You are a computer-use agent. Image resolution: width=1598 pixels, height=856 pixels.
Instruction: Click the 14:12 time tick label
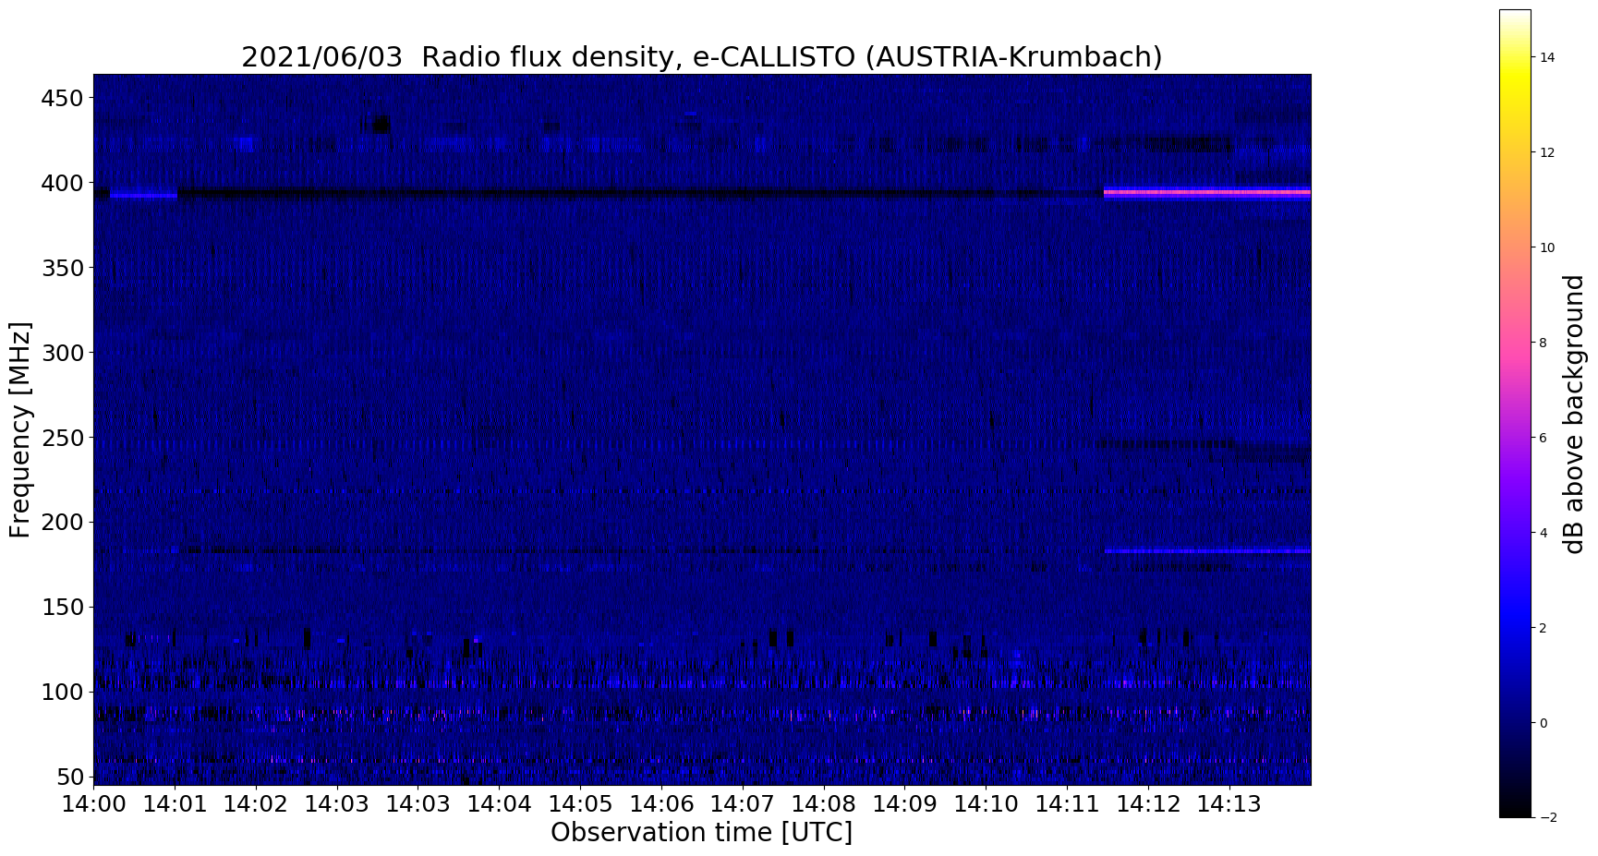point(1148,803)
